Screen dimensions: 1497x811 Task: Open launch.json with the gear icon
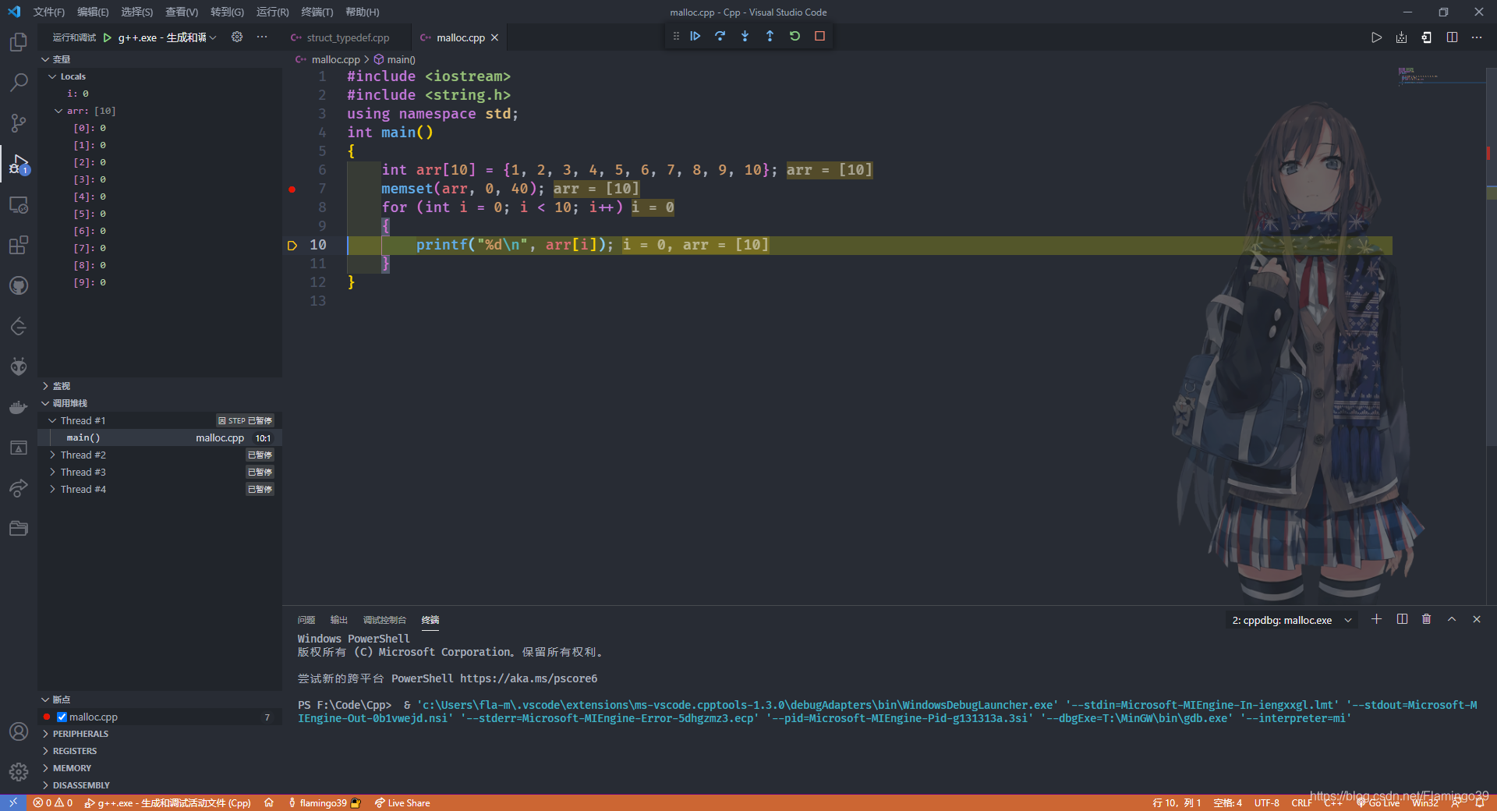(x=237, y=37)
